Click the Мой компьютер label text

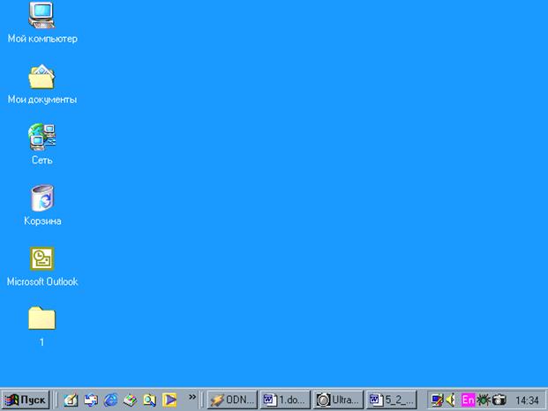coord(42,39)
